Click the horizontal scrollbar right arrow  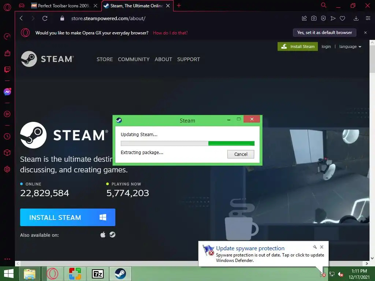point(367,263)
